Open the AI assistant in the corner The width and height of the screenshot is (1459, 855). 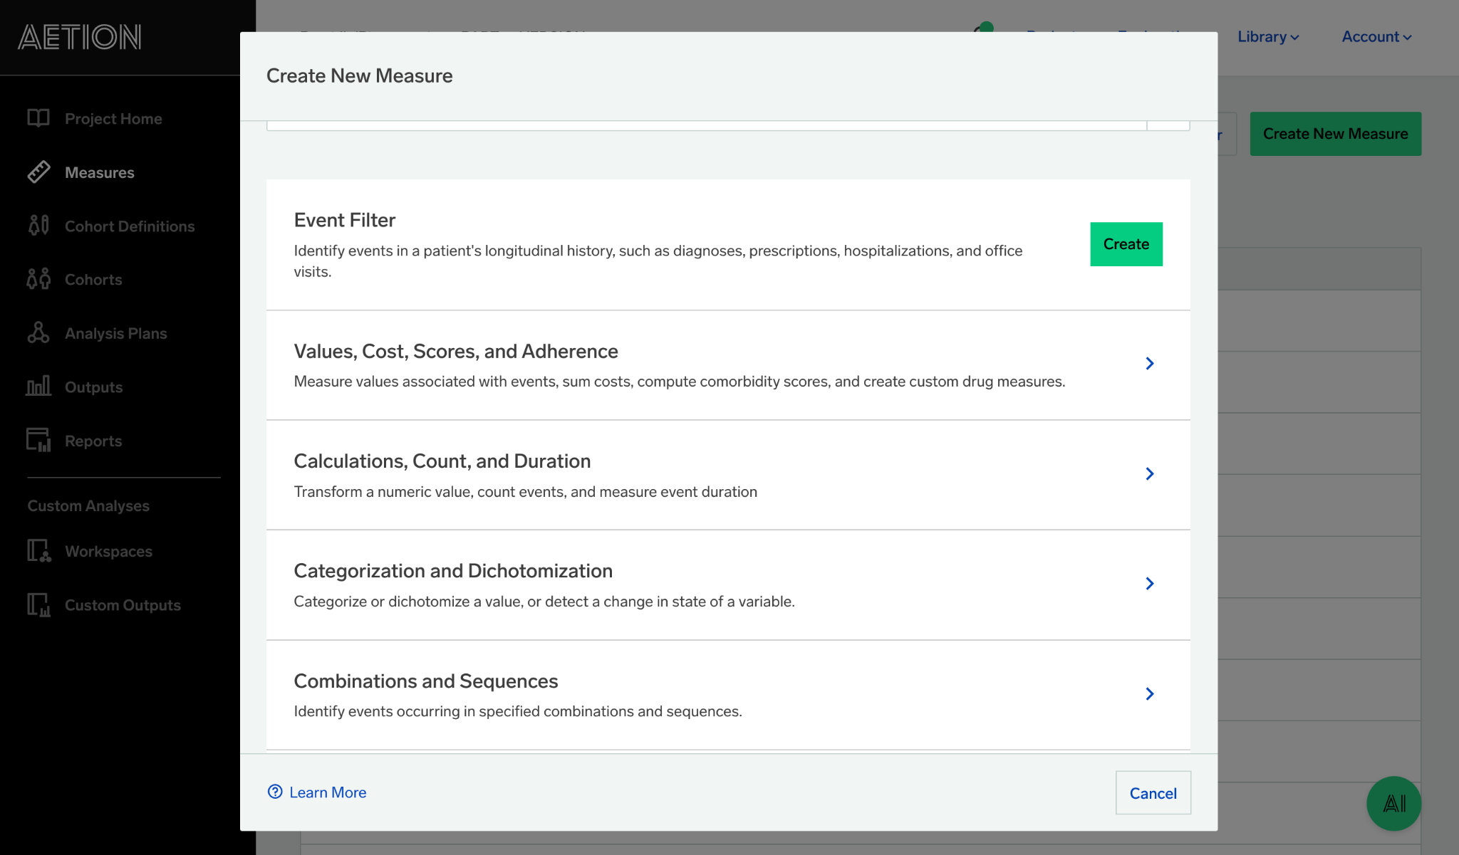(x=1393, y=803)
